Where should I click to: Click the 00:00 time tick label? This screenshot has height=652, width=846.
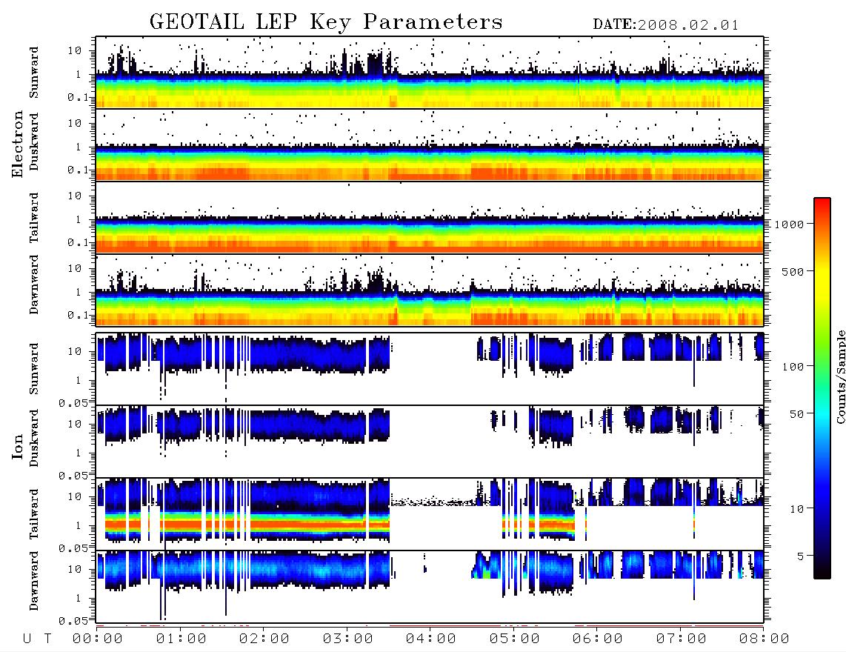coord(98,639)
